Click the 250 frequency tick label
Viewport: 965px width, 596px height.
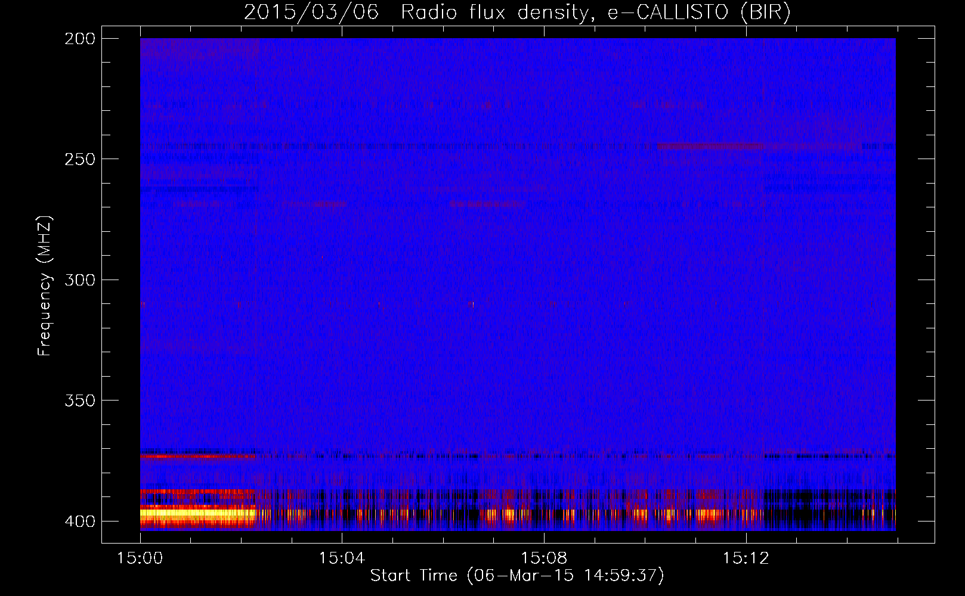(80, 159)
